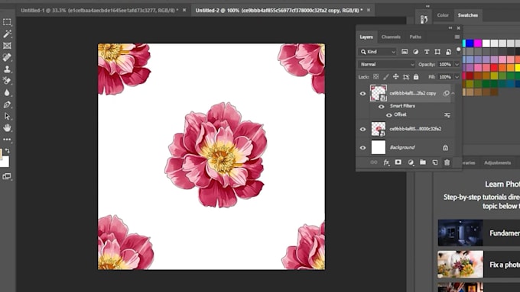This screenshot has height=292, width=520.
Task: Switch to the Channels tab
Action: (x=391, y=37)
